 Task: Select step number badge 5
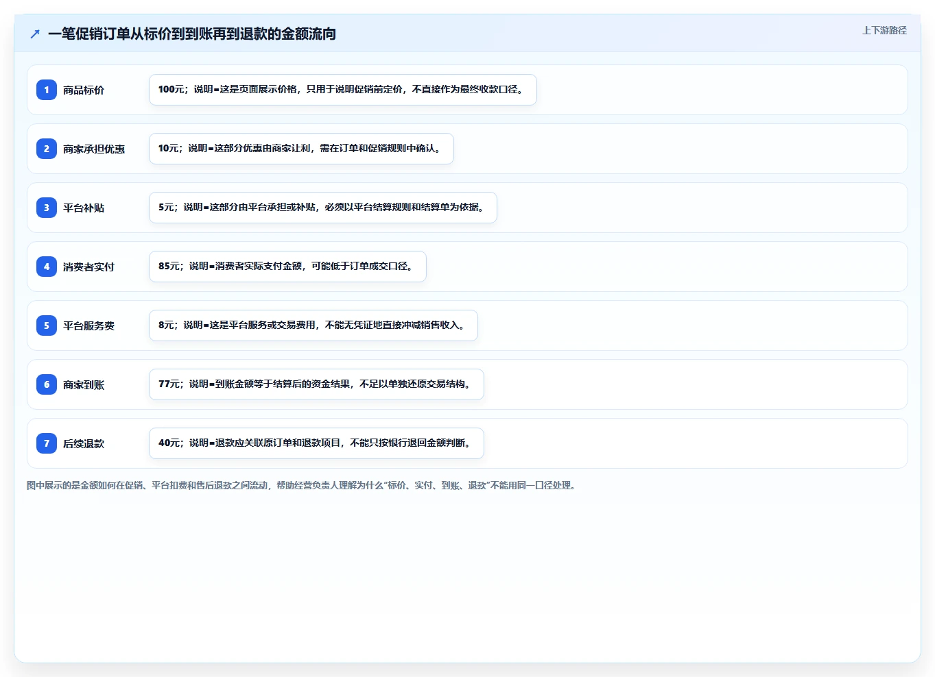(x=47, y=325)
